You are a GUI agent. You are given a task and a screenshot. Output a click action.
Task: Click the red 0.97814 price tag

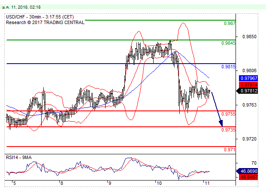[x=248, y=85]
